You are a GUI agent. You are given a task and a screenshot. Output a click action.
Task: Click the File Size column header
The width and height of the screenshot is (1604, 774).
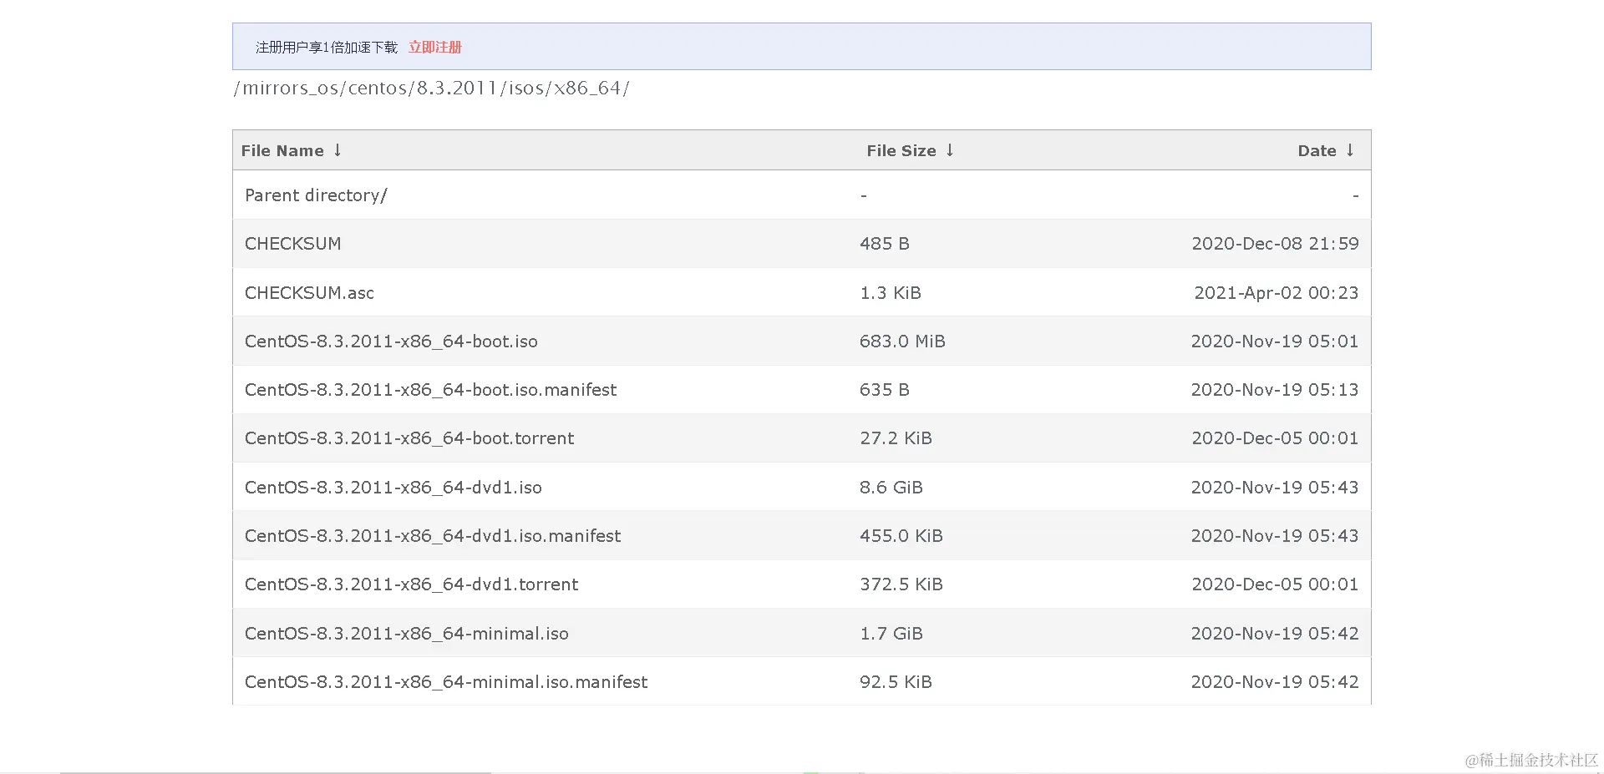pyautogui.click(x=901, y=151)
